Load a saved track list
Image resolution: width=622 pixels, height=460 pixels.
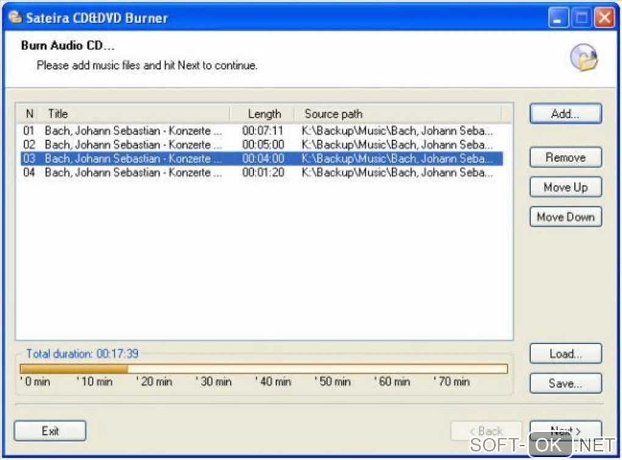pyautogui.click(x=566, y=353)
